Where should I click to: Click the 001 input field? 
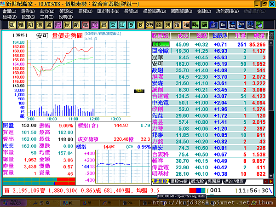pyautogui.click(x=223, y=190)
